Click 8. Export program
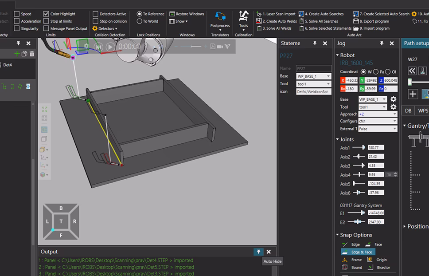 tap(371, 21)
